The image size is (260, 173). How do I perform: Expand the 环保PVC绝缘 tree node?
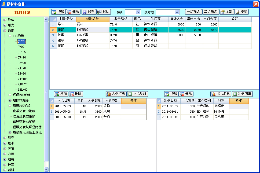[10, 95]
